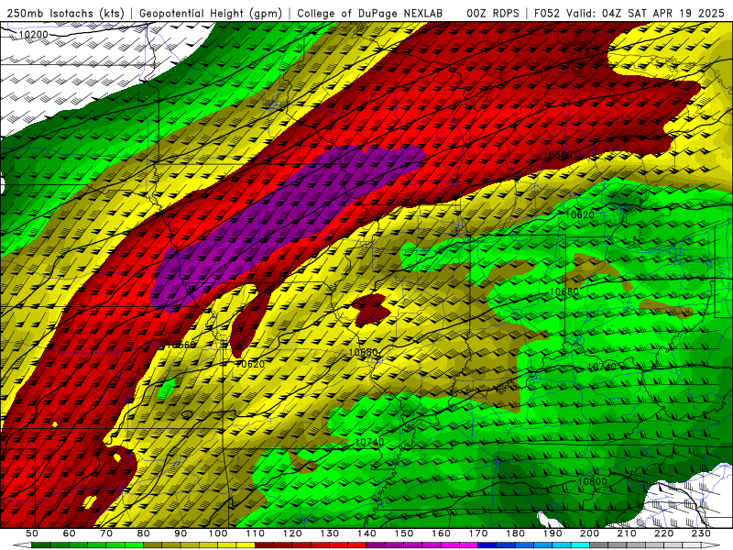Click the color scale value 120
This screenshot has width=733, height=550.
click(292, 533)
